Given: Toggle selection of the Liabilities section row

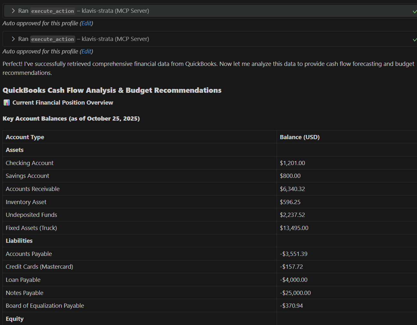Looking at the screenshot, I should pos(19,241).
